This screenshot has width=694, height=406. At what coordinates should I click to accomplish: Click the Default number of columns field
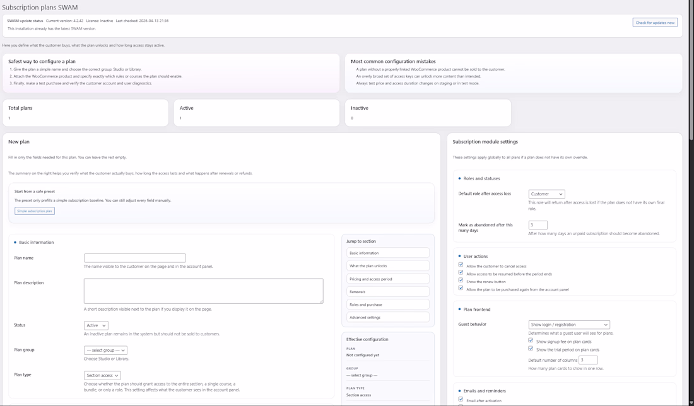coord(587,360)
